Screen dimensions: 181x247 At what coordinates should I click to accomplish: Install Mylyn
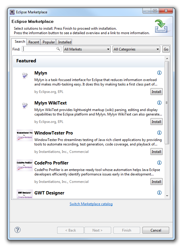coord(156,92)
